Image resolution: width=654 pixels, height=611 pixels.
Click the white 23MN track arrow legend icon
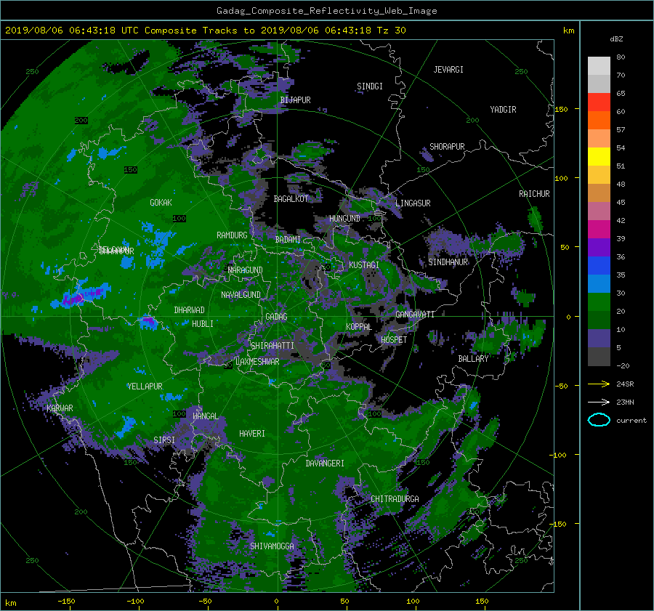pyautogui.click(x=599, y=402)
